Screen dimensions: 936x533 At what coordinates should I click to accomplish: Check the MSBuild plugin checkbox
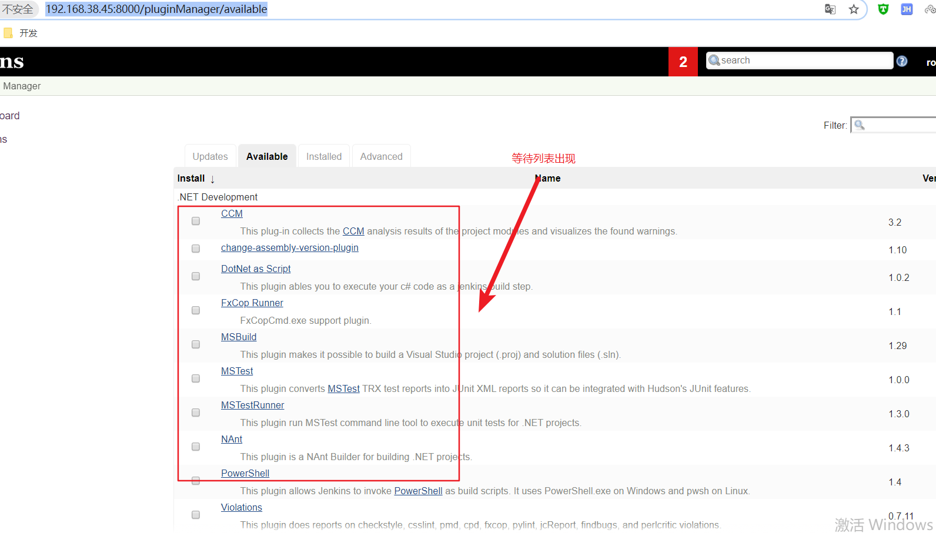tap(196, 344)
